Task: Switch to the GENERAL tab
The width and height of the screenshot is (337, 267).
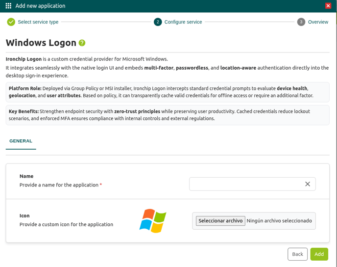Action: (21, 141)
